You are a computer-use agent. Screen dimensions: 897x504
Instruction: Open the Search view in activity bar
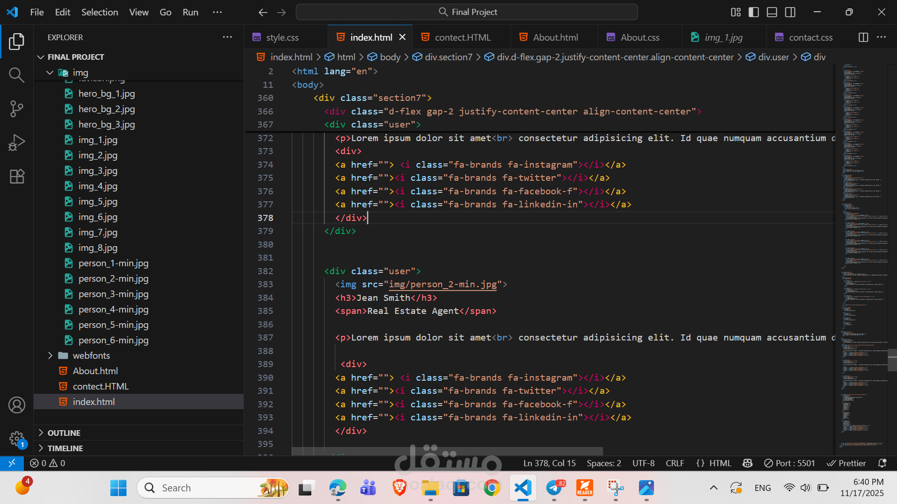click(x=17, y=75)
